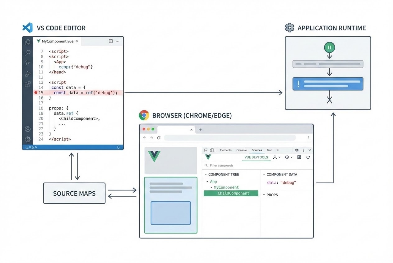Collapse the COMPONENT TREE section
The width and height of the screenshot is (393, 263).
point(206,175)
